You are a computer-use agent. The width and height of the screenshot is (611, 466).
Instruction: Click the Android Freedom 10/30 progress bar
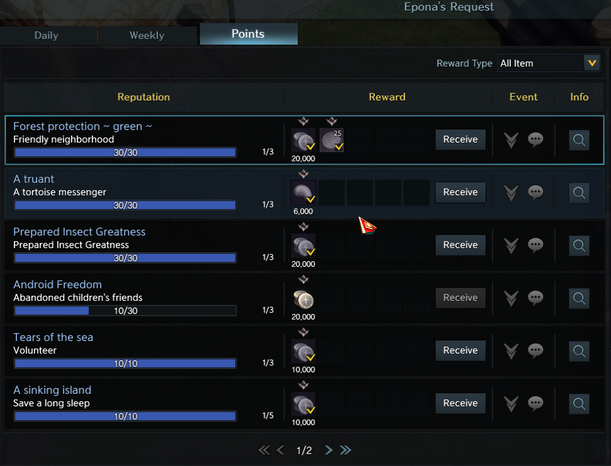point(125,310)
